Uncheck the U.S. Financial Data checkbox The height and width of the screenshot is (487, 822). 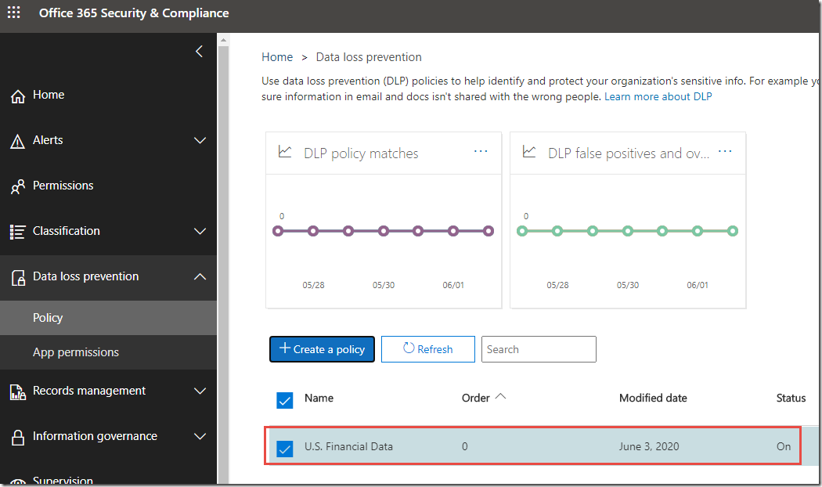point(285,449)
